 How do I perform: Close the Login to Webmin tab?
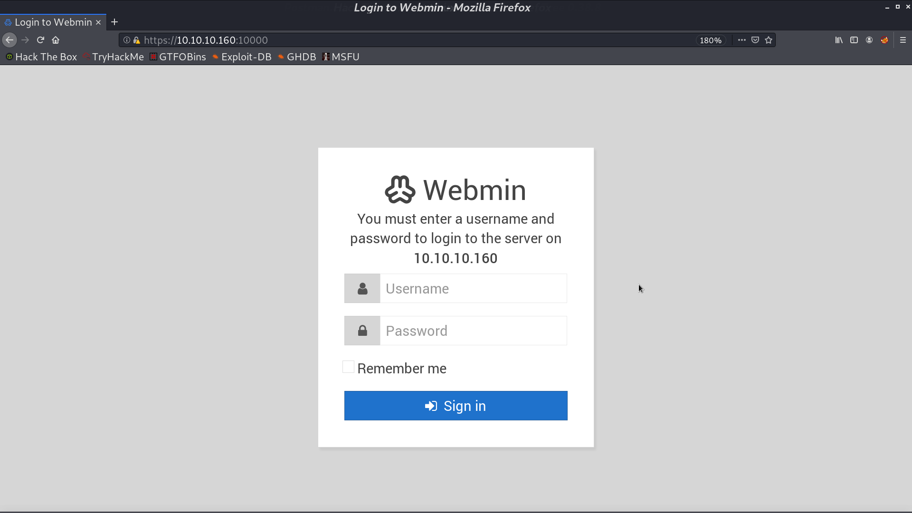pyautogui.click(x=98, y=22)
